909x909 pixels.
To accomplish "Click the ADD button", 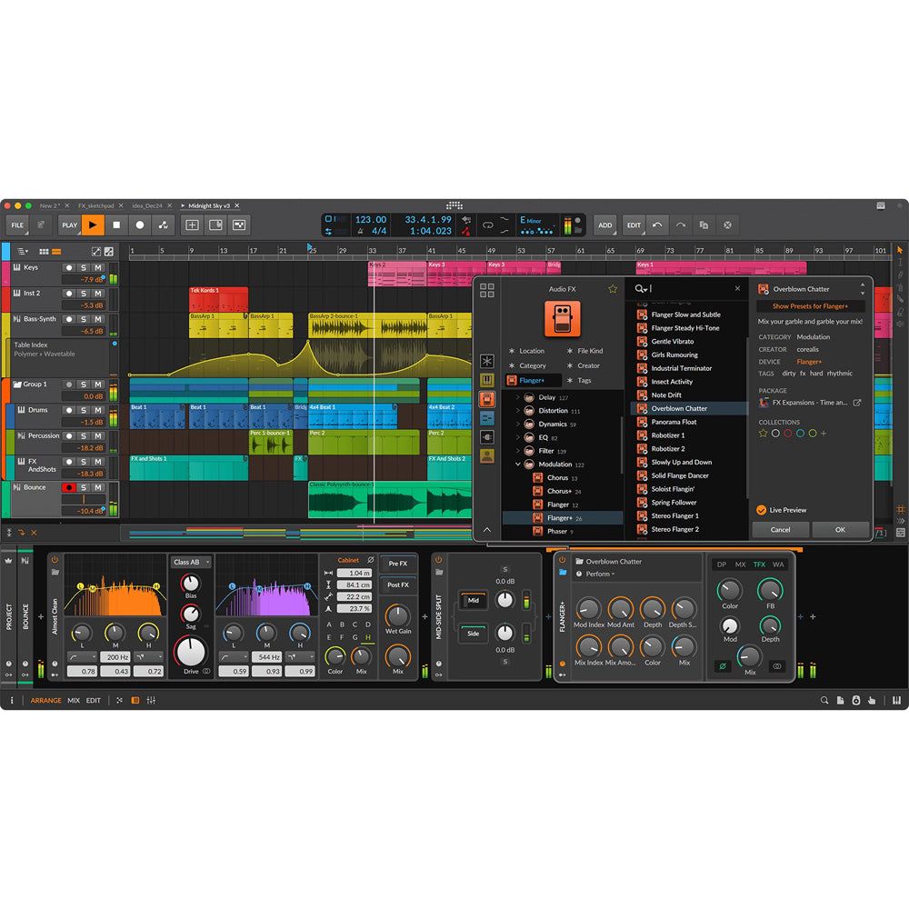I will click(605, 225).
